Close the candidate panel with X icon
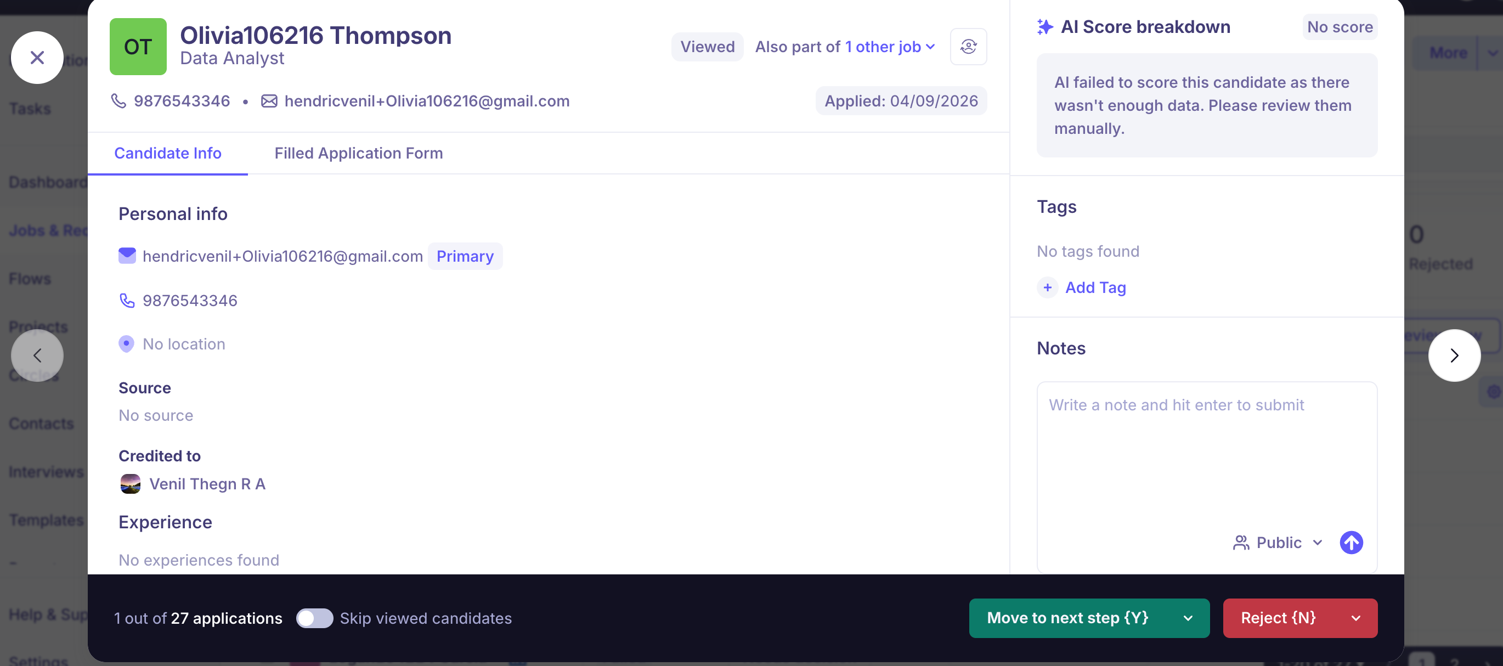Screen dimensions: 1503x666 pyautogui.click(x=37, y=57)
